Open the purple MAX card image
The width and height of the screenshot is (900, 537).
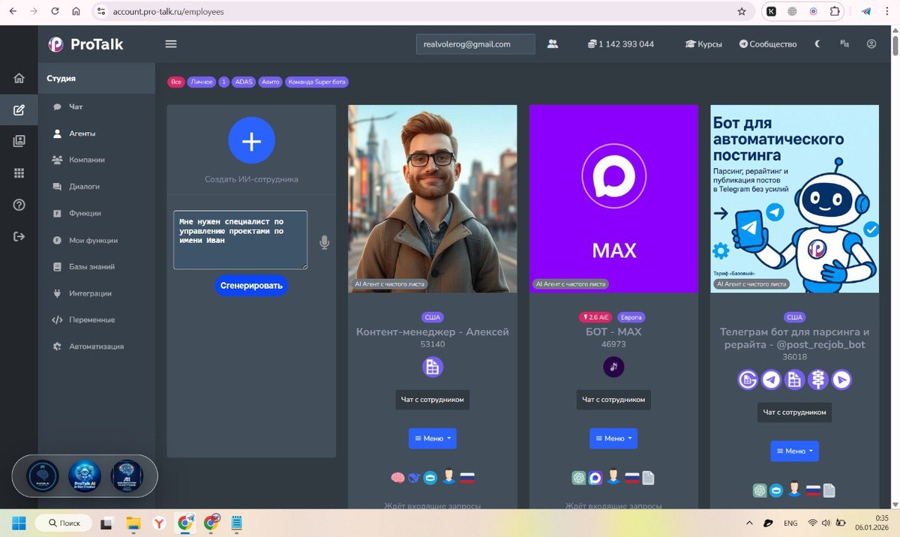613,199
